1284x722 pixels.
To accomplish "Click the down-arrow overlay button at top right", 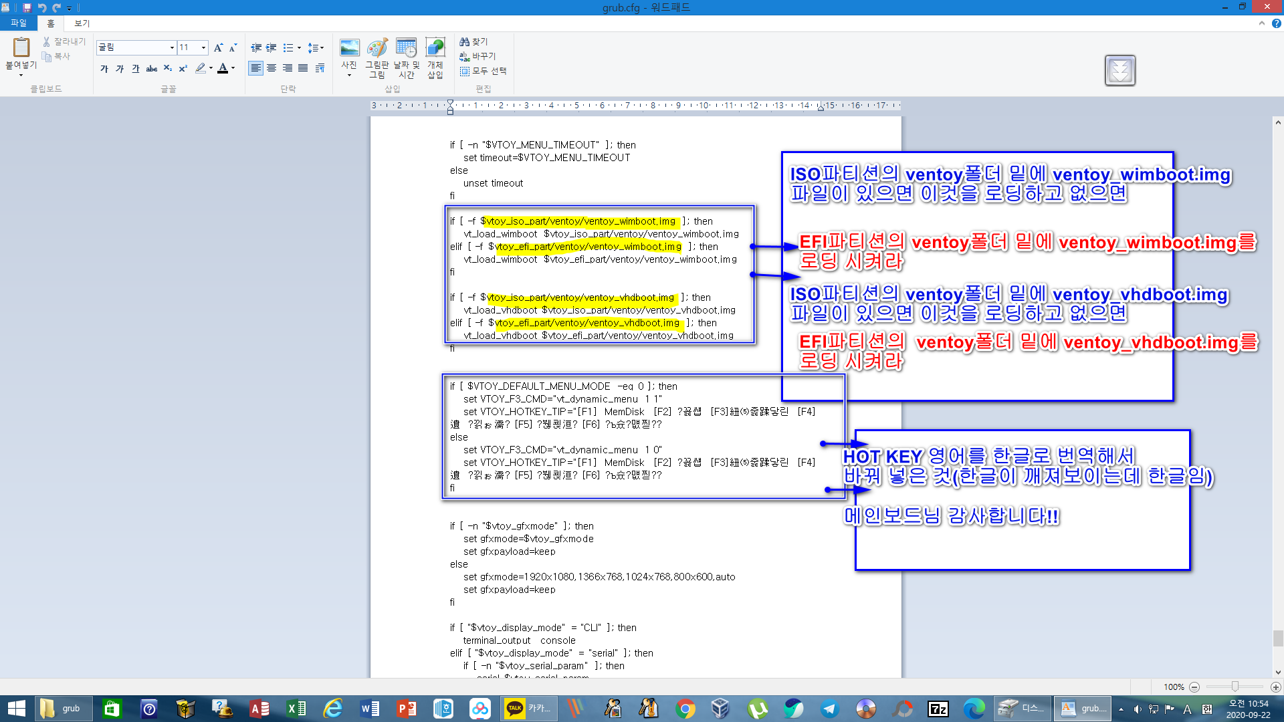I will coord(1120,70).
